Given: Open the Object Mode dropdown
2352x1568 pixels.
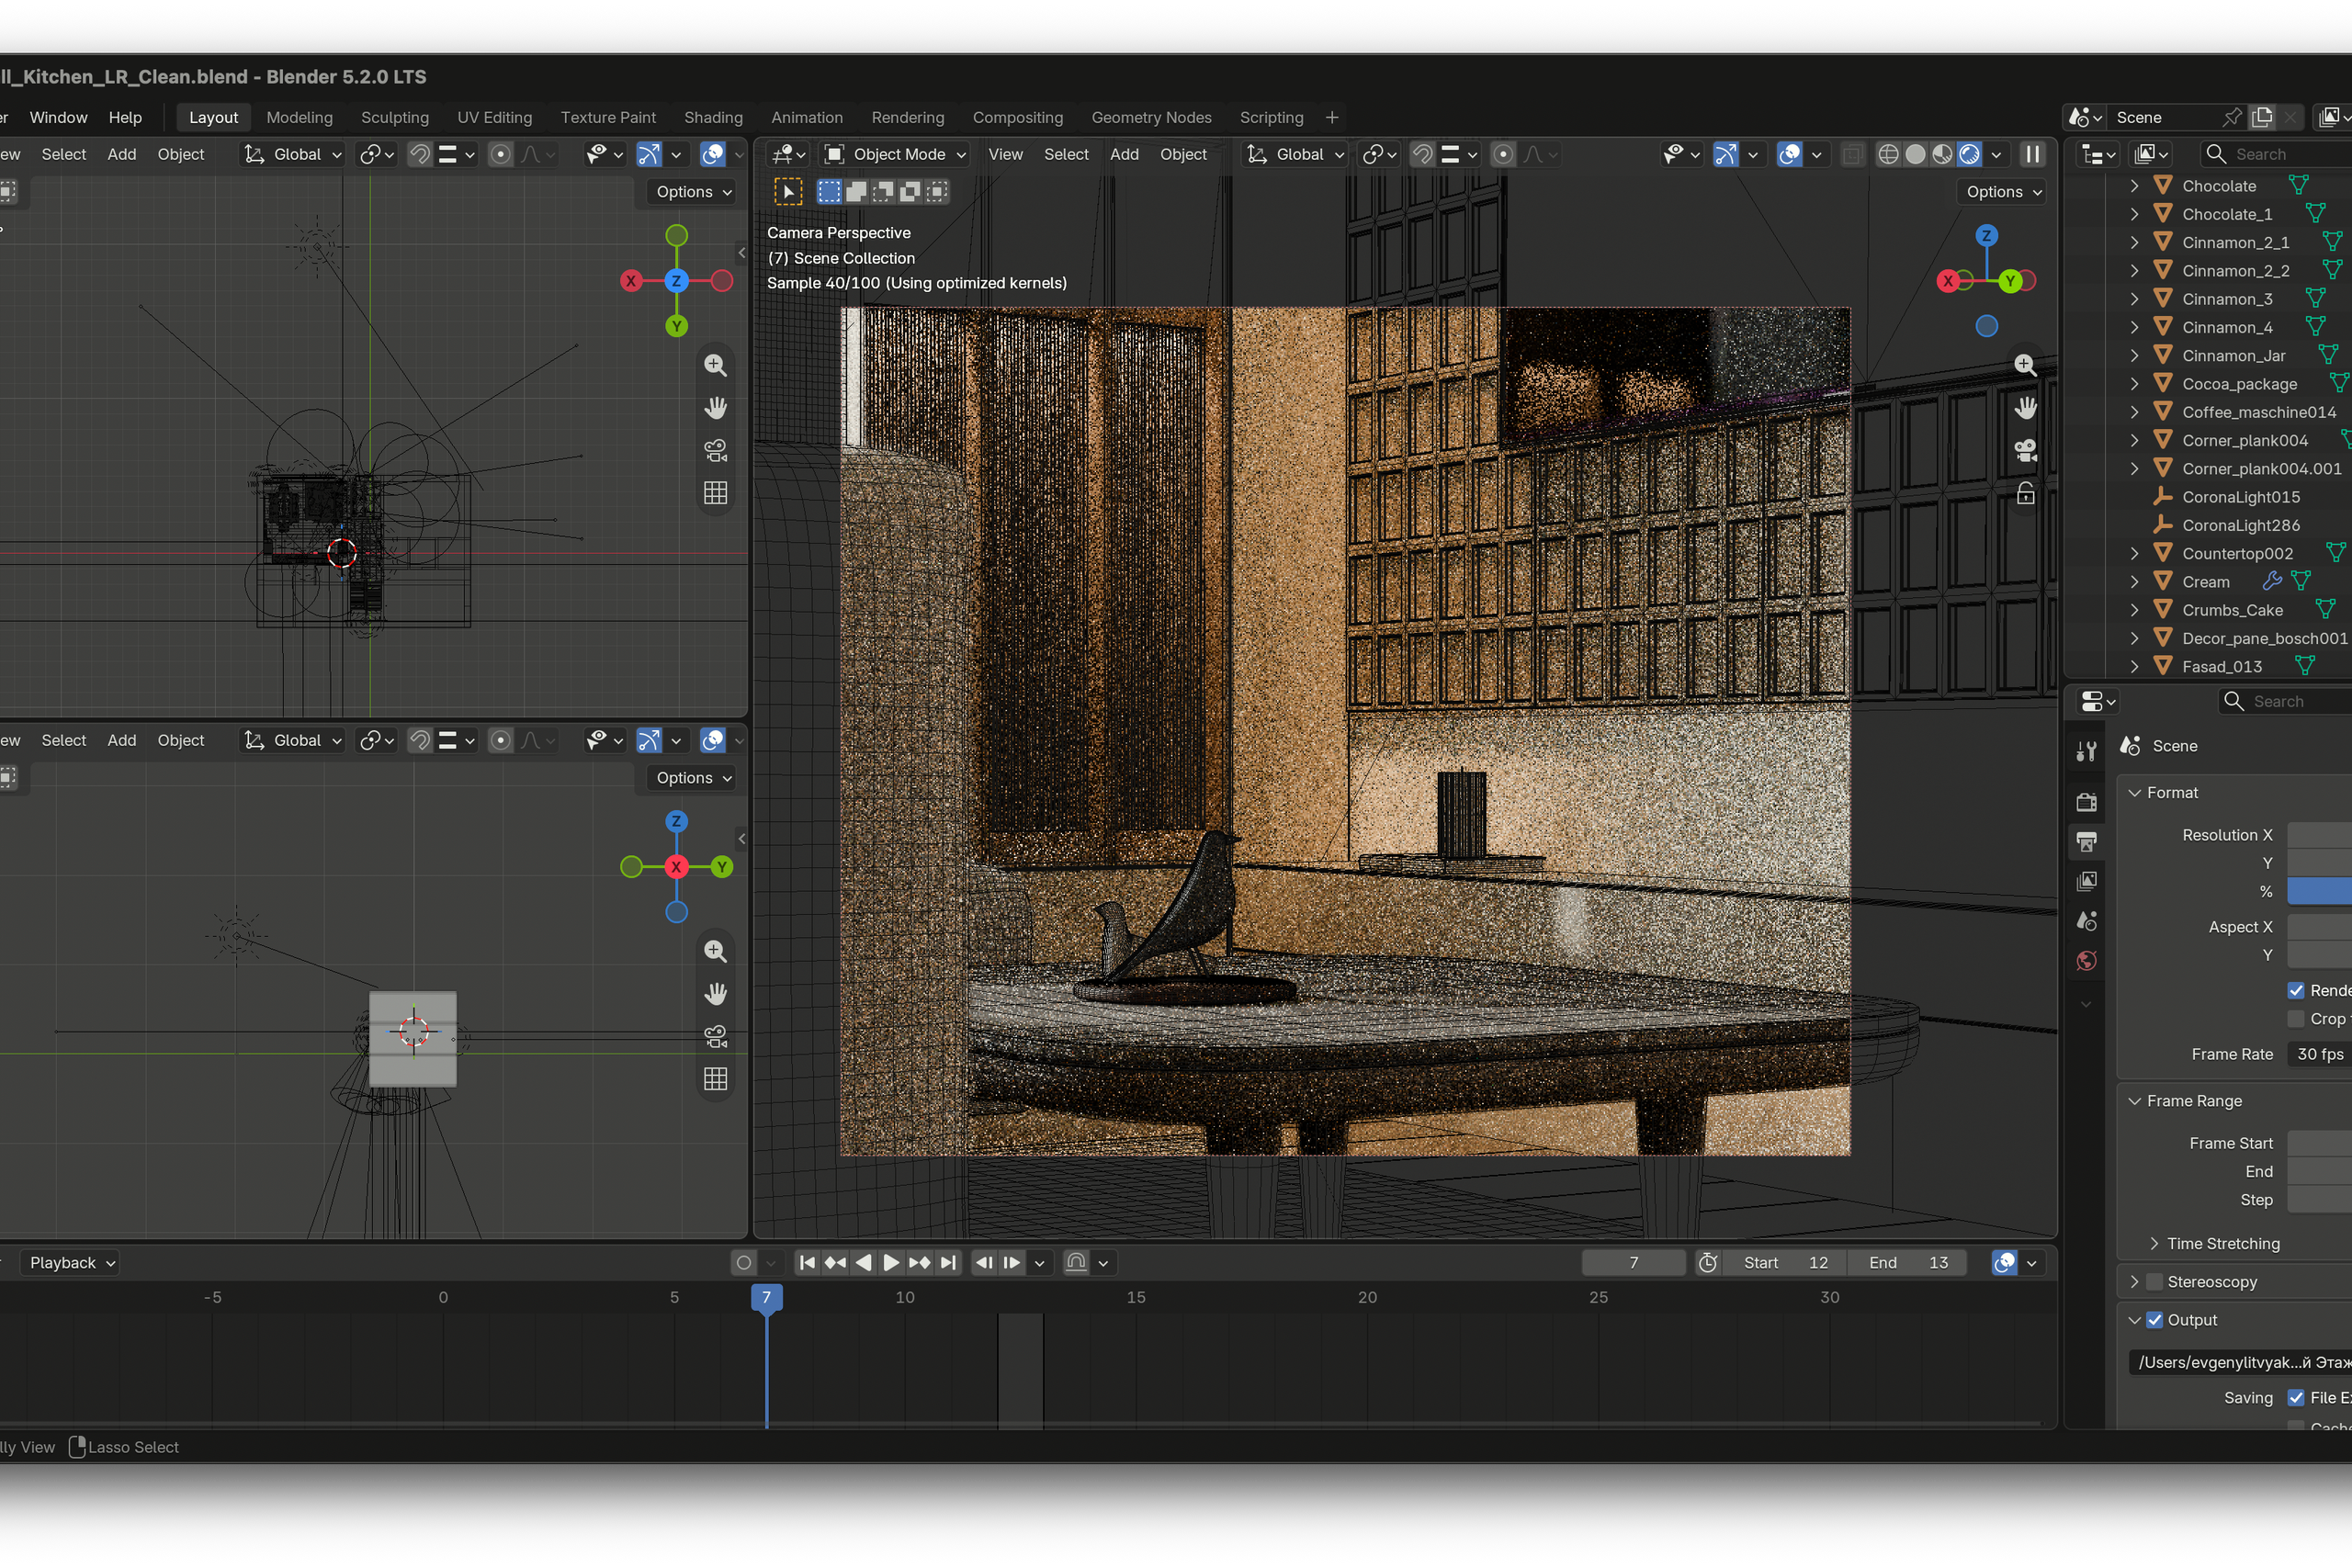Looking at the screenshot, I should pyautogui.click(x=895, y=154).
